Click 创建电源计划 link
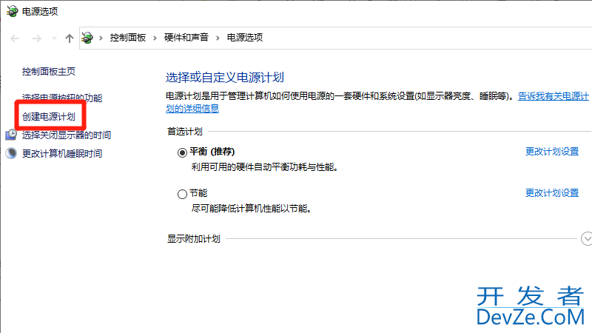The height and width of the screenshot is (333, 592). 49,116
